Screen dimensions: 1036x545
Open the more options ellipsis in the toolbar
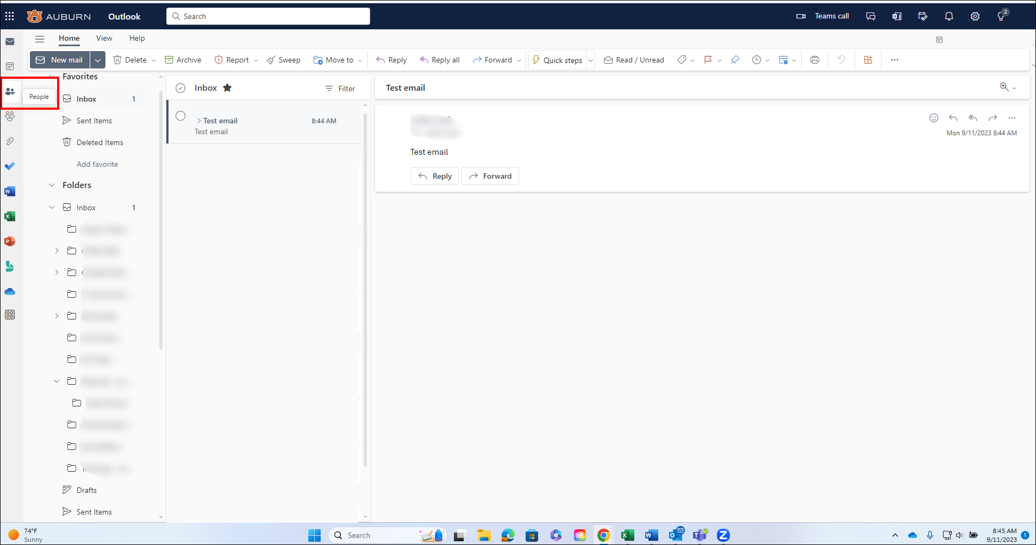(895, 60)
